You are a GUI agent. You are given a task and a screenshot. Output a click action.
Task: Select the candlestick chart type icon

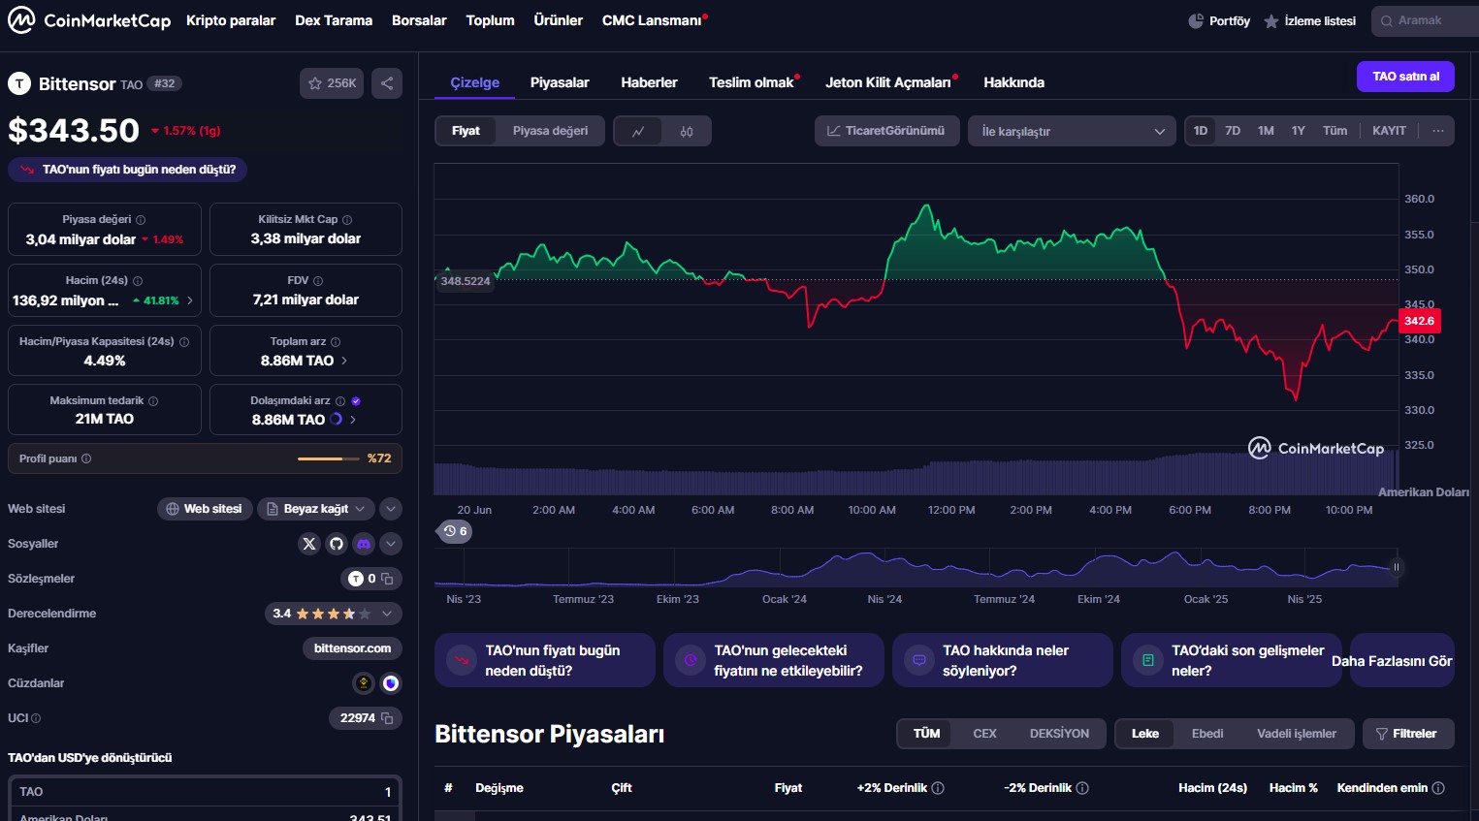[687, 131]
